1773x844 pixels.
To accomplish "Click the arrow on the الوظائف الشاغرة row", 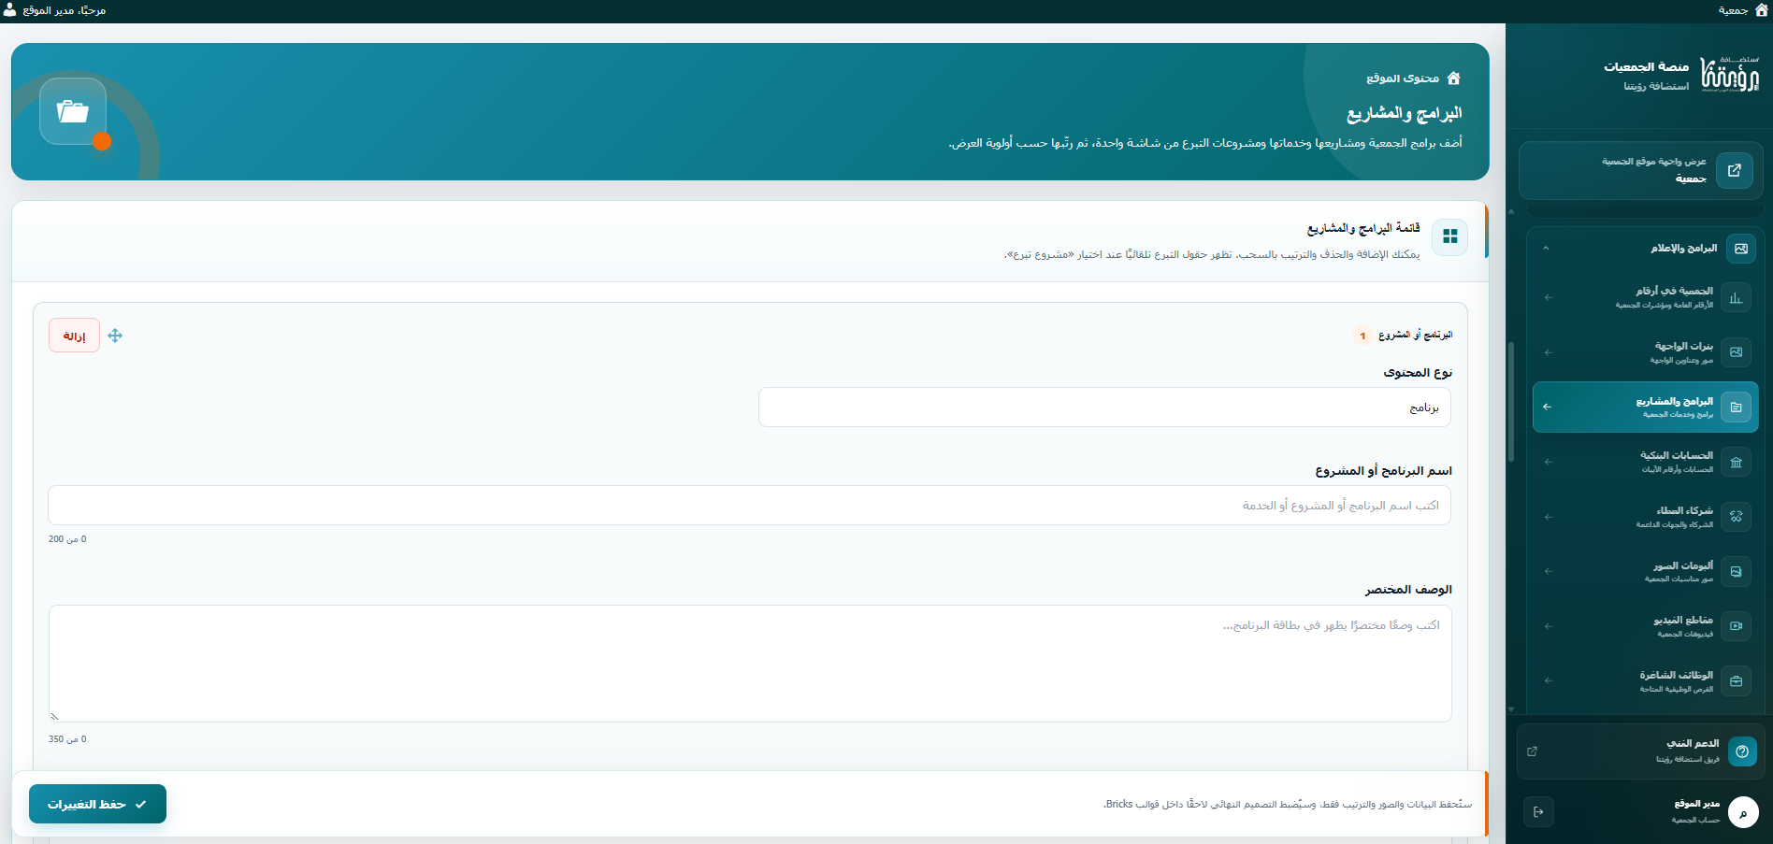I will [1549, 681].
